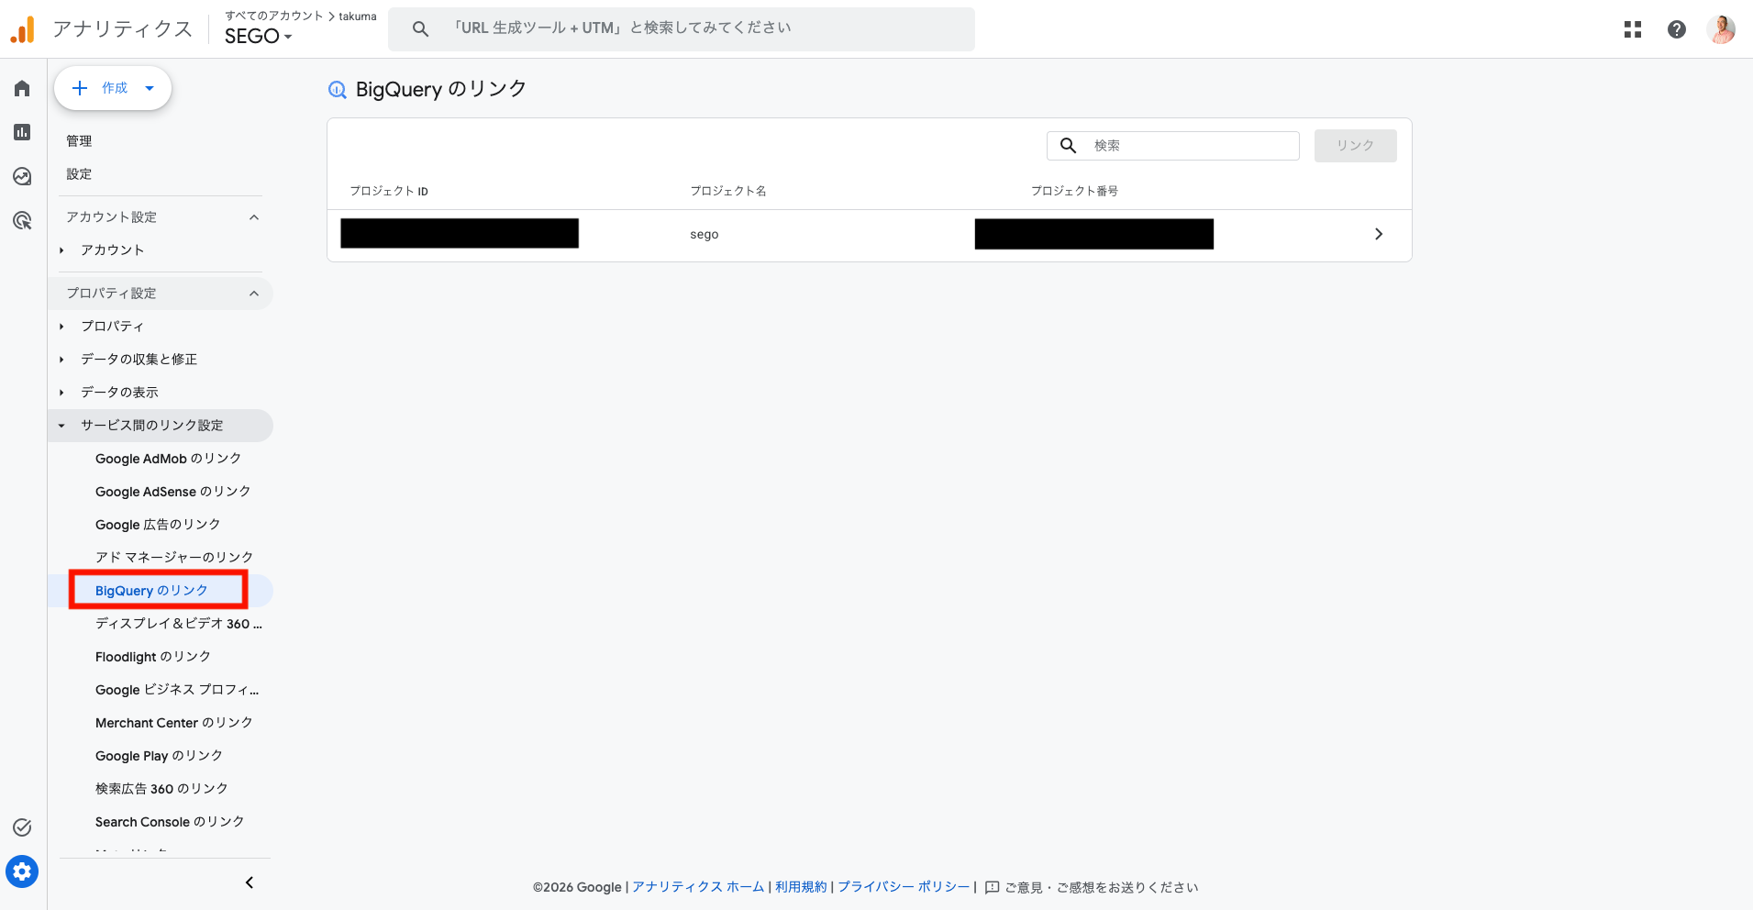Image resolution: width=1753 pixels, height=910 pixels.
Task: Expand the アカウント tree item
Action: point(61,250)
